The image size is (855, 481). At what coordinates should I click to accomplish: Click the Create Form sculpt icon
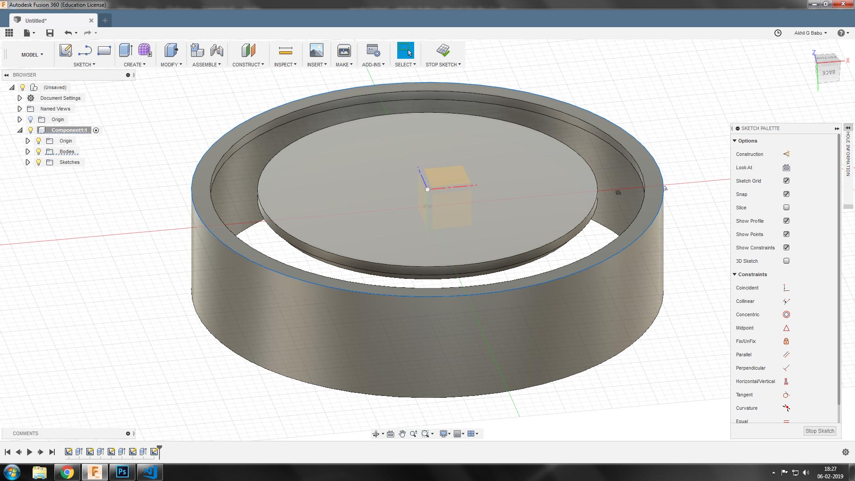point(145,51)
